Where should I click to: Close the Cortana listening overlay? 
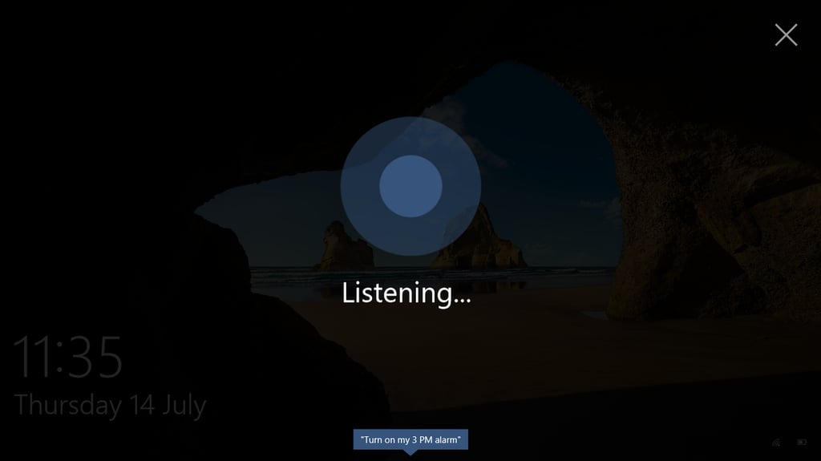pos(786,35)
